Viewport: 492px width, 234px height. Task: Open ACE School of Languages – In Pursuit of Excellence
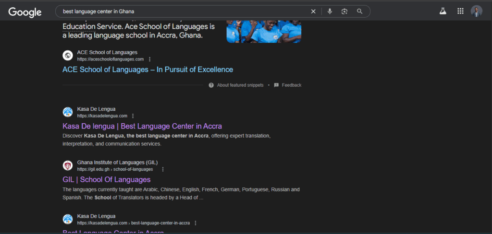pyautogui.click(x=148, y=70)
